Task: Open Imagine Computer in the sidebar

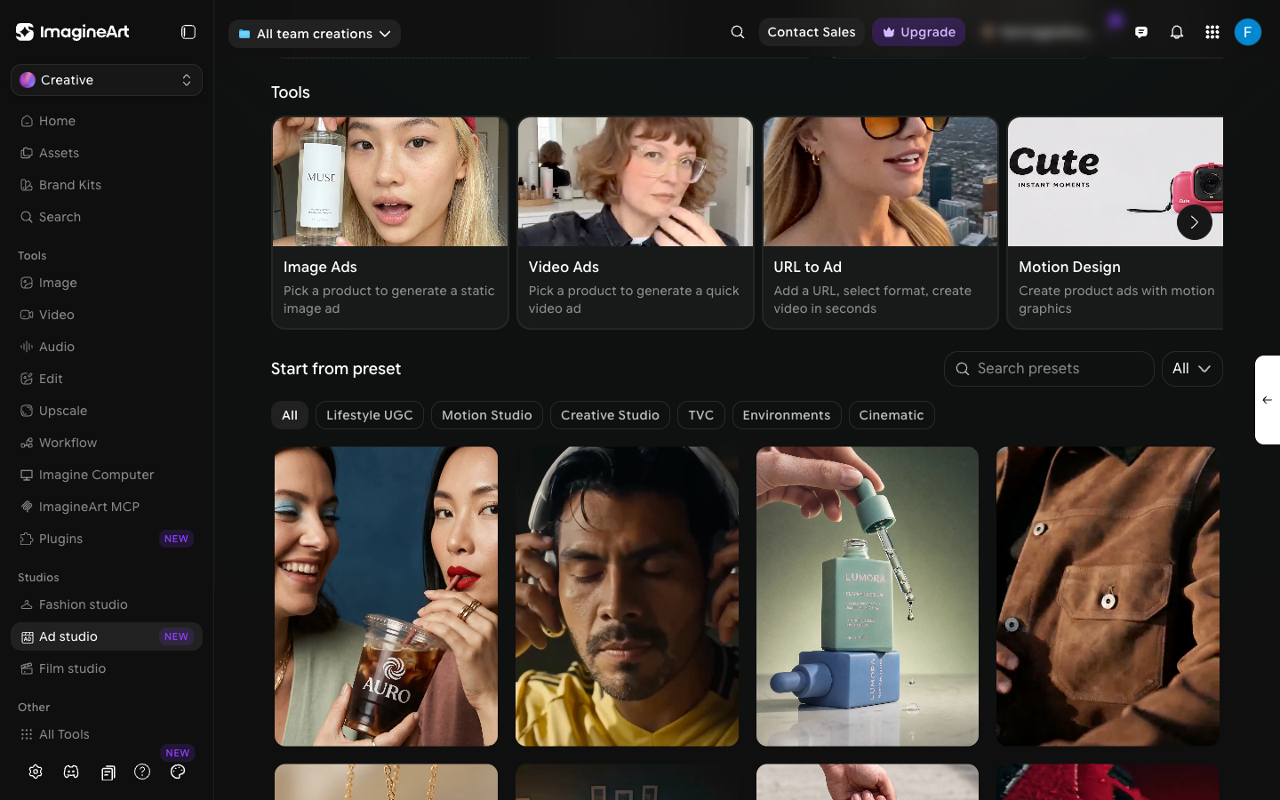Action: click(107, 475)
